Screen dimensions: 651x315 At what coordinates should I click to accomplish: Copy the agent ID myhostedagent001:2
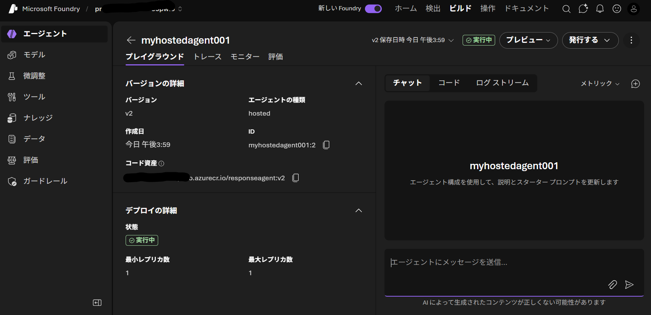(x=326, y=145)
